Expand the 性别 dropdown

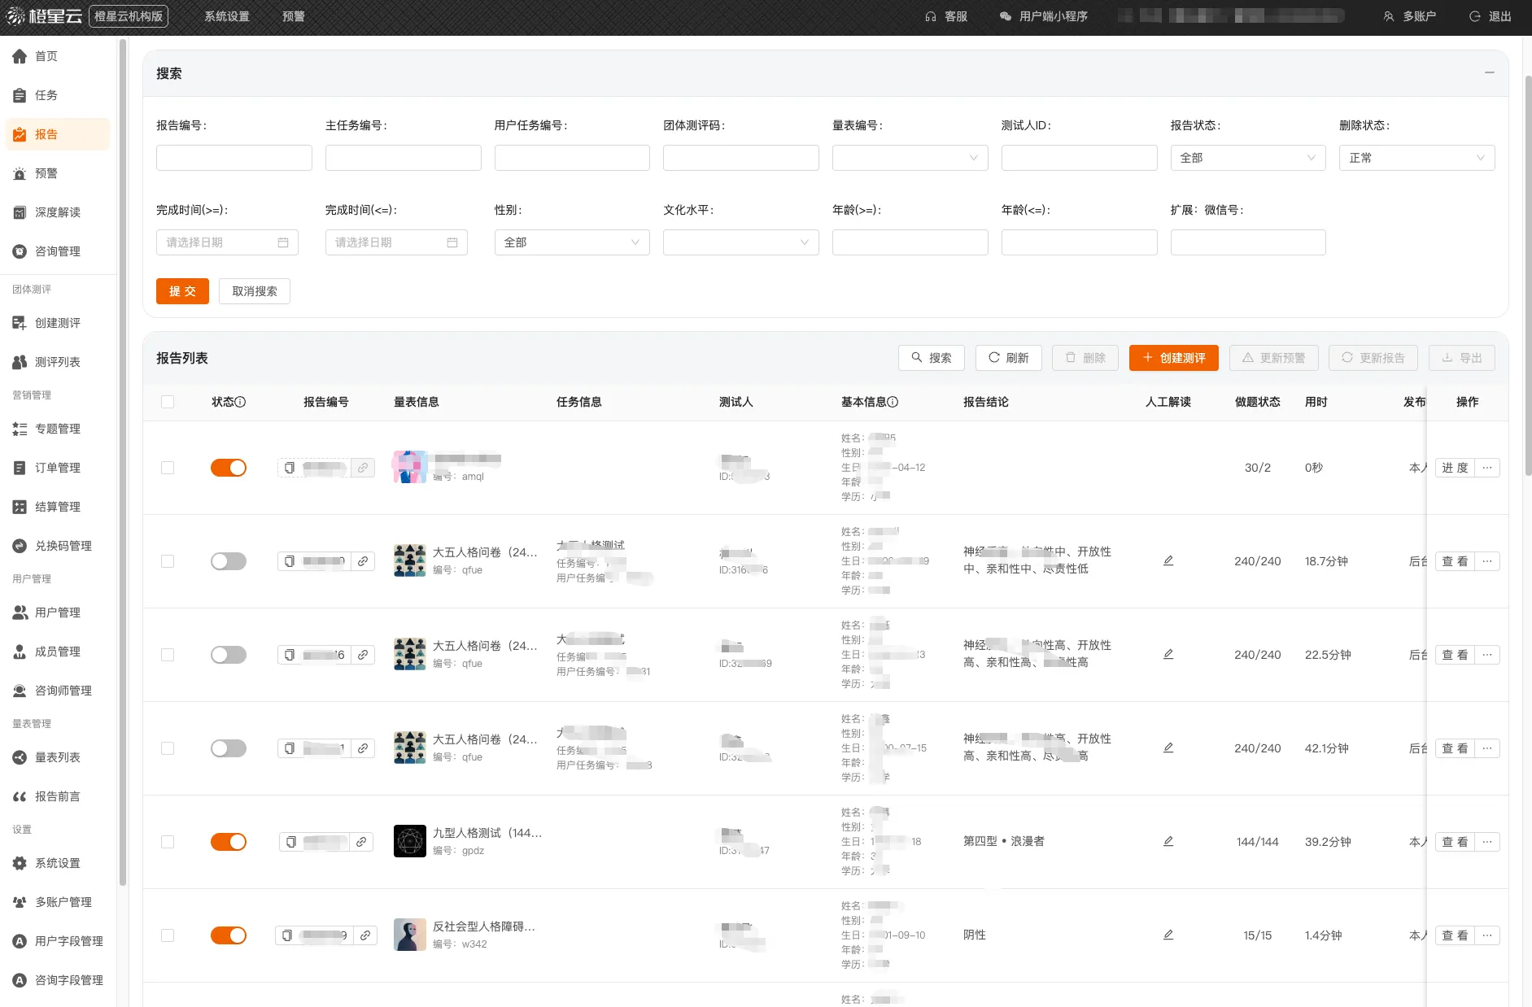click(x=572, y=242)
